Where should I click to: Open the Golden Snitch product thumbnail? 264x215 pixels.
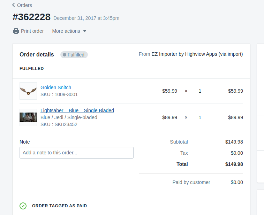coord(28,91)
